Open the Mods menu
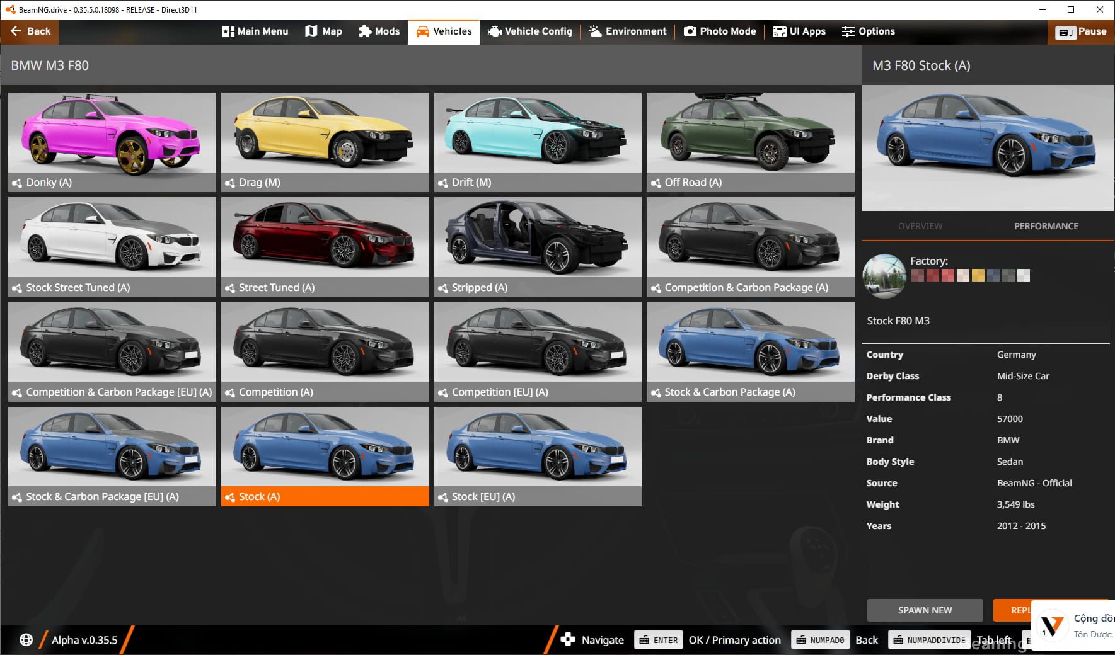Screen dimensions: 1115x655 tap(379, 31)
